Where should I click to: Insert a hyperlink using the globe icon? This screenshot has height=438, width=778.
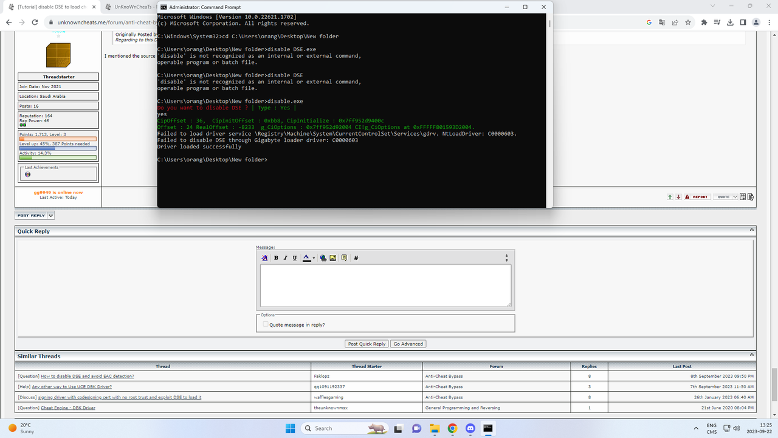pos(323,257)
